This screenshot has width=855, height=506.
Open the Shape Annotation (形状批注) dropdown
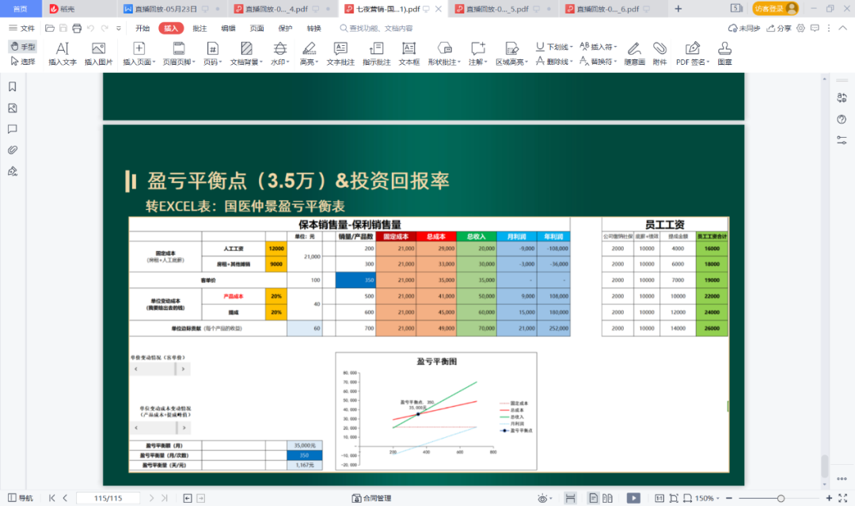[x=444, y=54]
